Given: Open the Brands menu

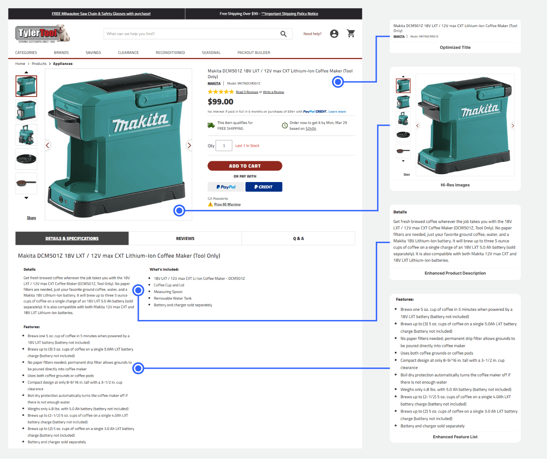Looking at the screenshot, I should tap(61, 53).
